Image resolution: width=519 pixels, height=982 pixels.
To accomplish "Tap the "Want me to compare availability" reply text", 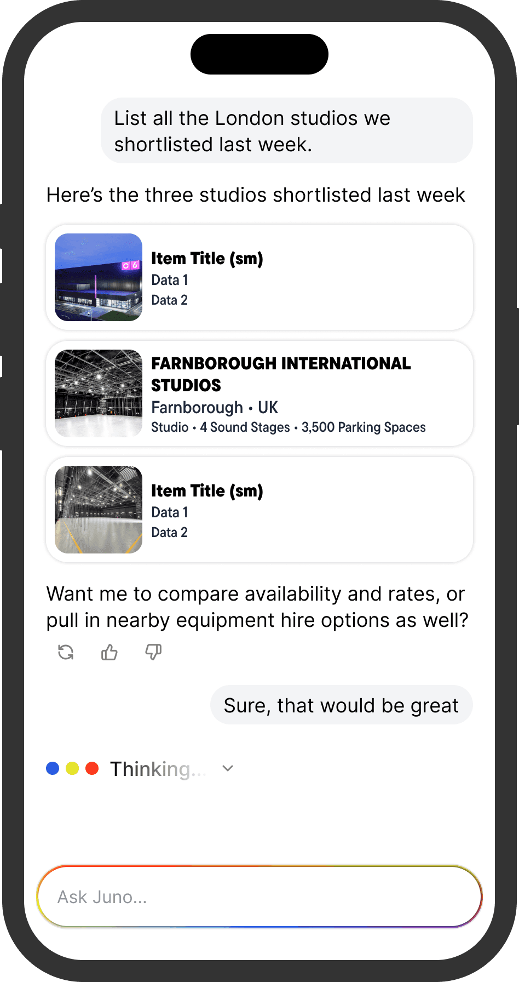I will click(257, 607).
